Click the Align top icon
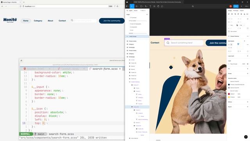Image resolution: width=250 pixels, height=141 pixels. point(238,14)
